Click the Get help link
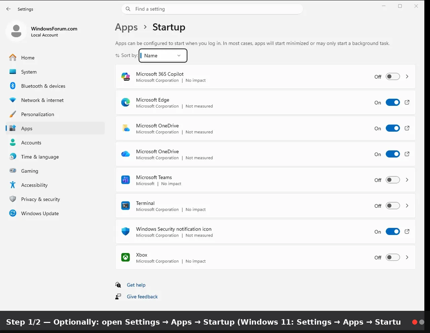The image size is (430, 333). [136, 285]
